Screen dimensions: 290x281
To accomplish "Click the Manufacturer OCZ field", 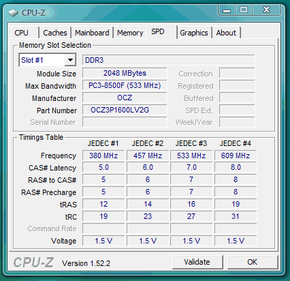I will coord(125,98).
